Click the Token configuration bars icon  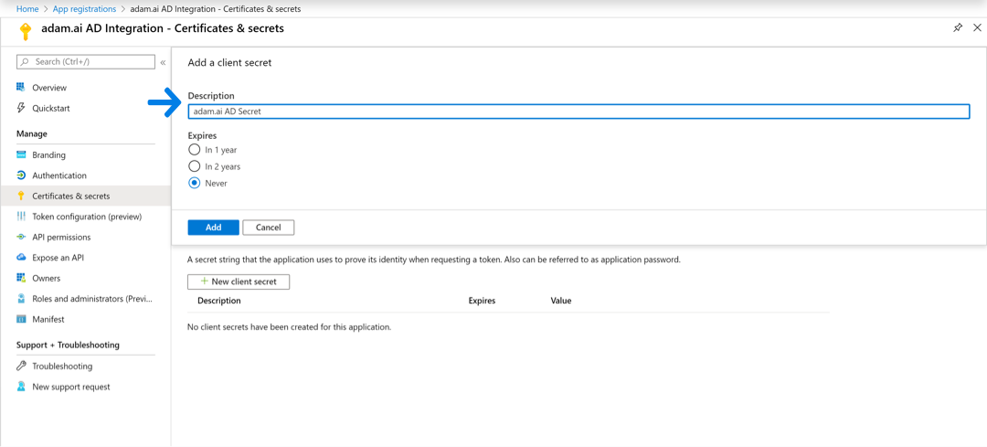point(21,217)
